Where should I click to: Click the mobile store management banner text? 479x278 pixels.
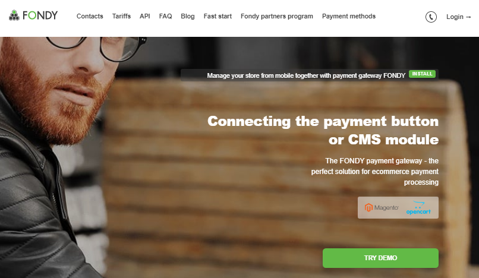tap(306, 75)
